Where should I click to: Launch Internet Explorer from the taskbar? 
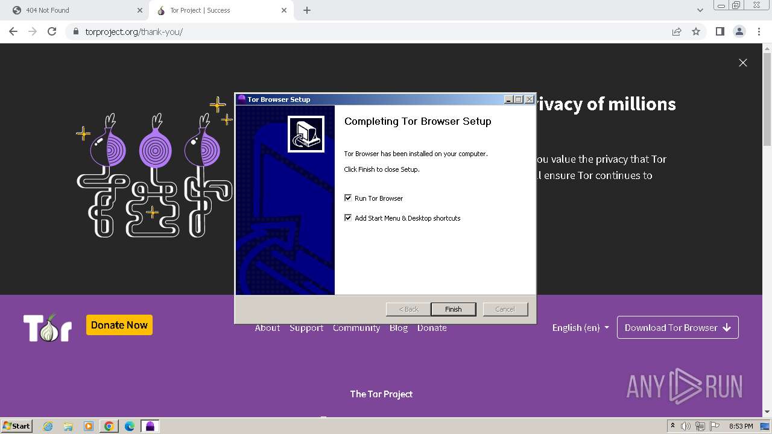coord(48,426)
